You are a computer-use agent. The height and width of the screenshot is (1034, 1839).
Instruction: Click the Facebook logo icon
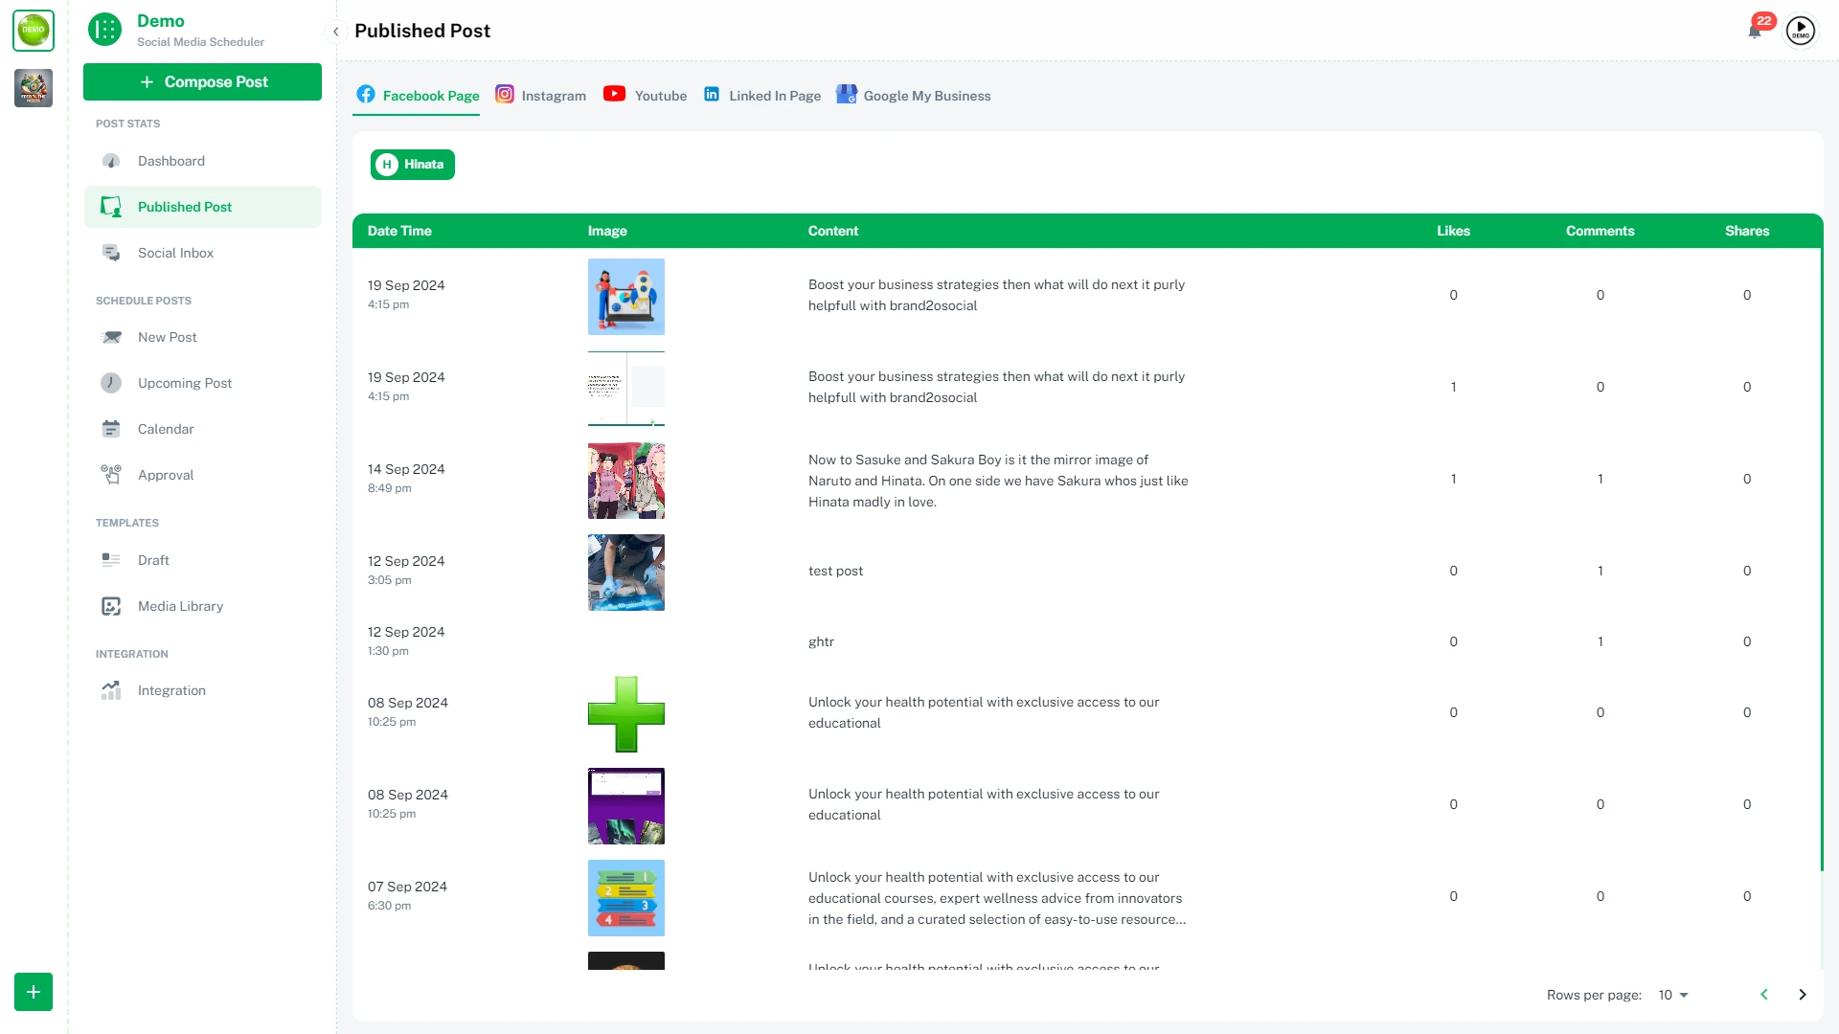tap(366, 94)
